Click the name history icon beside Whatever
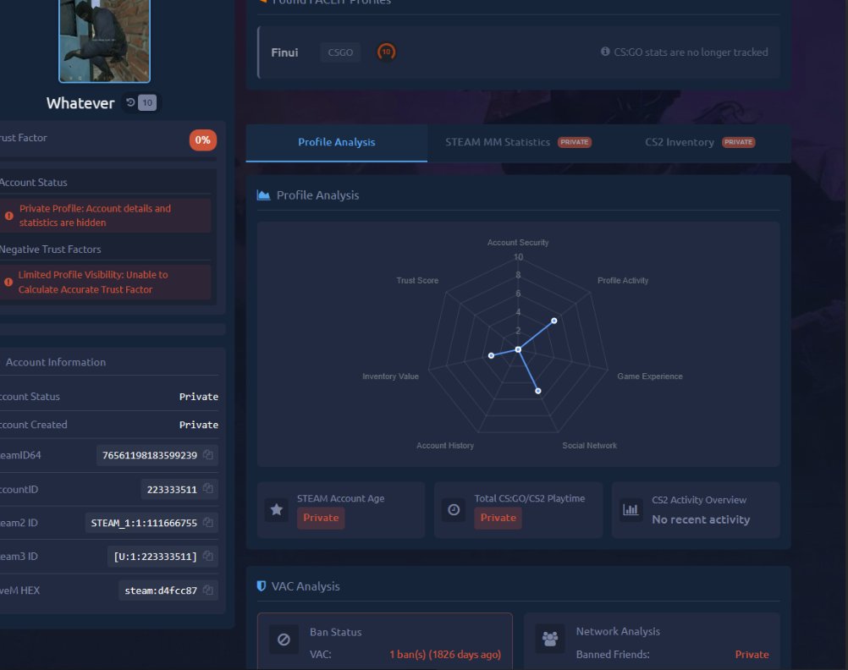 point(130,102)
